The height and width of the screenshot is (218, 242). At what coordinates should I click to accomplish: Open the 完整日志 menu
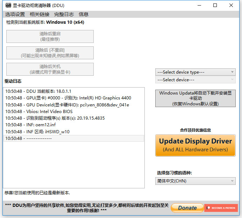click(x=64, y=14)
